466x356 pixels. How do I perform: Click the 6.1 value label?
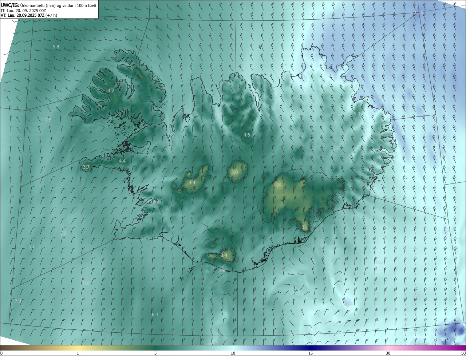(155, 315)
